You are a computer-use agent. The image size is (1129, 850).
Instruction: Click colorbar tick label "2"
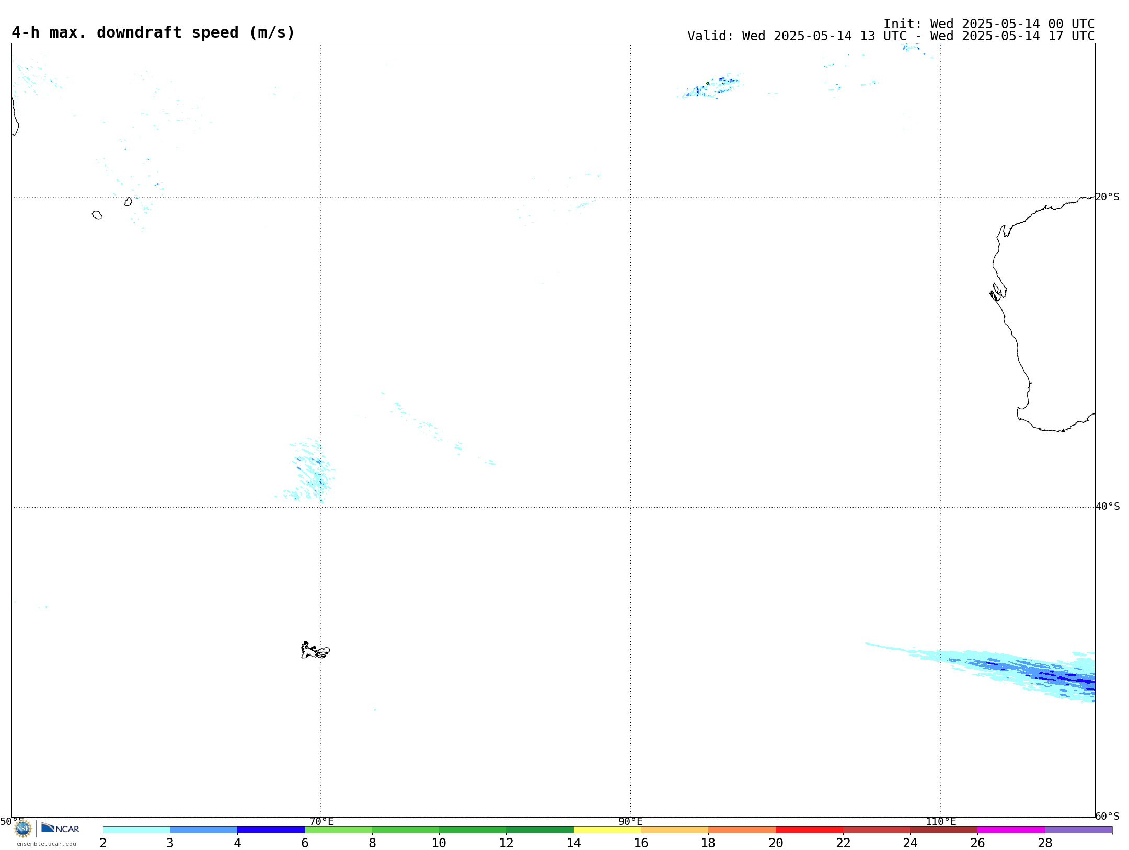click(103, 843)
